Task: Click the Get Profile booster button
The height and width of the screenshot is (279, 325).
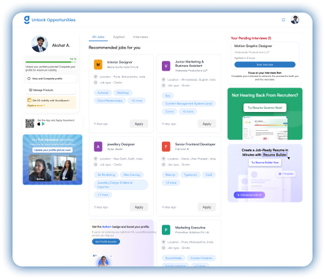Action: pyautogui.click(x=106, y=241)
